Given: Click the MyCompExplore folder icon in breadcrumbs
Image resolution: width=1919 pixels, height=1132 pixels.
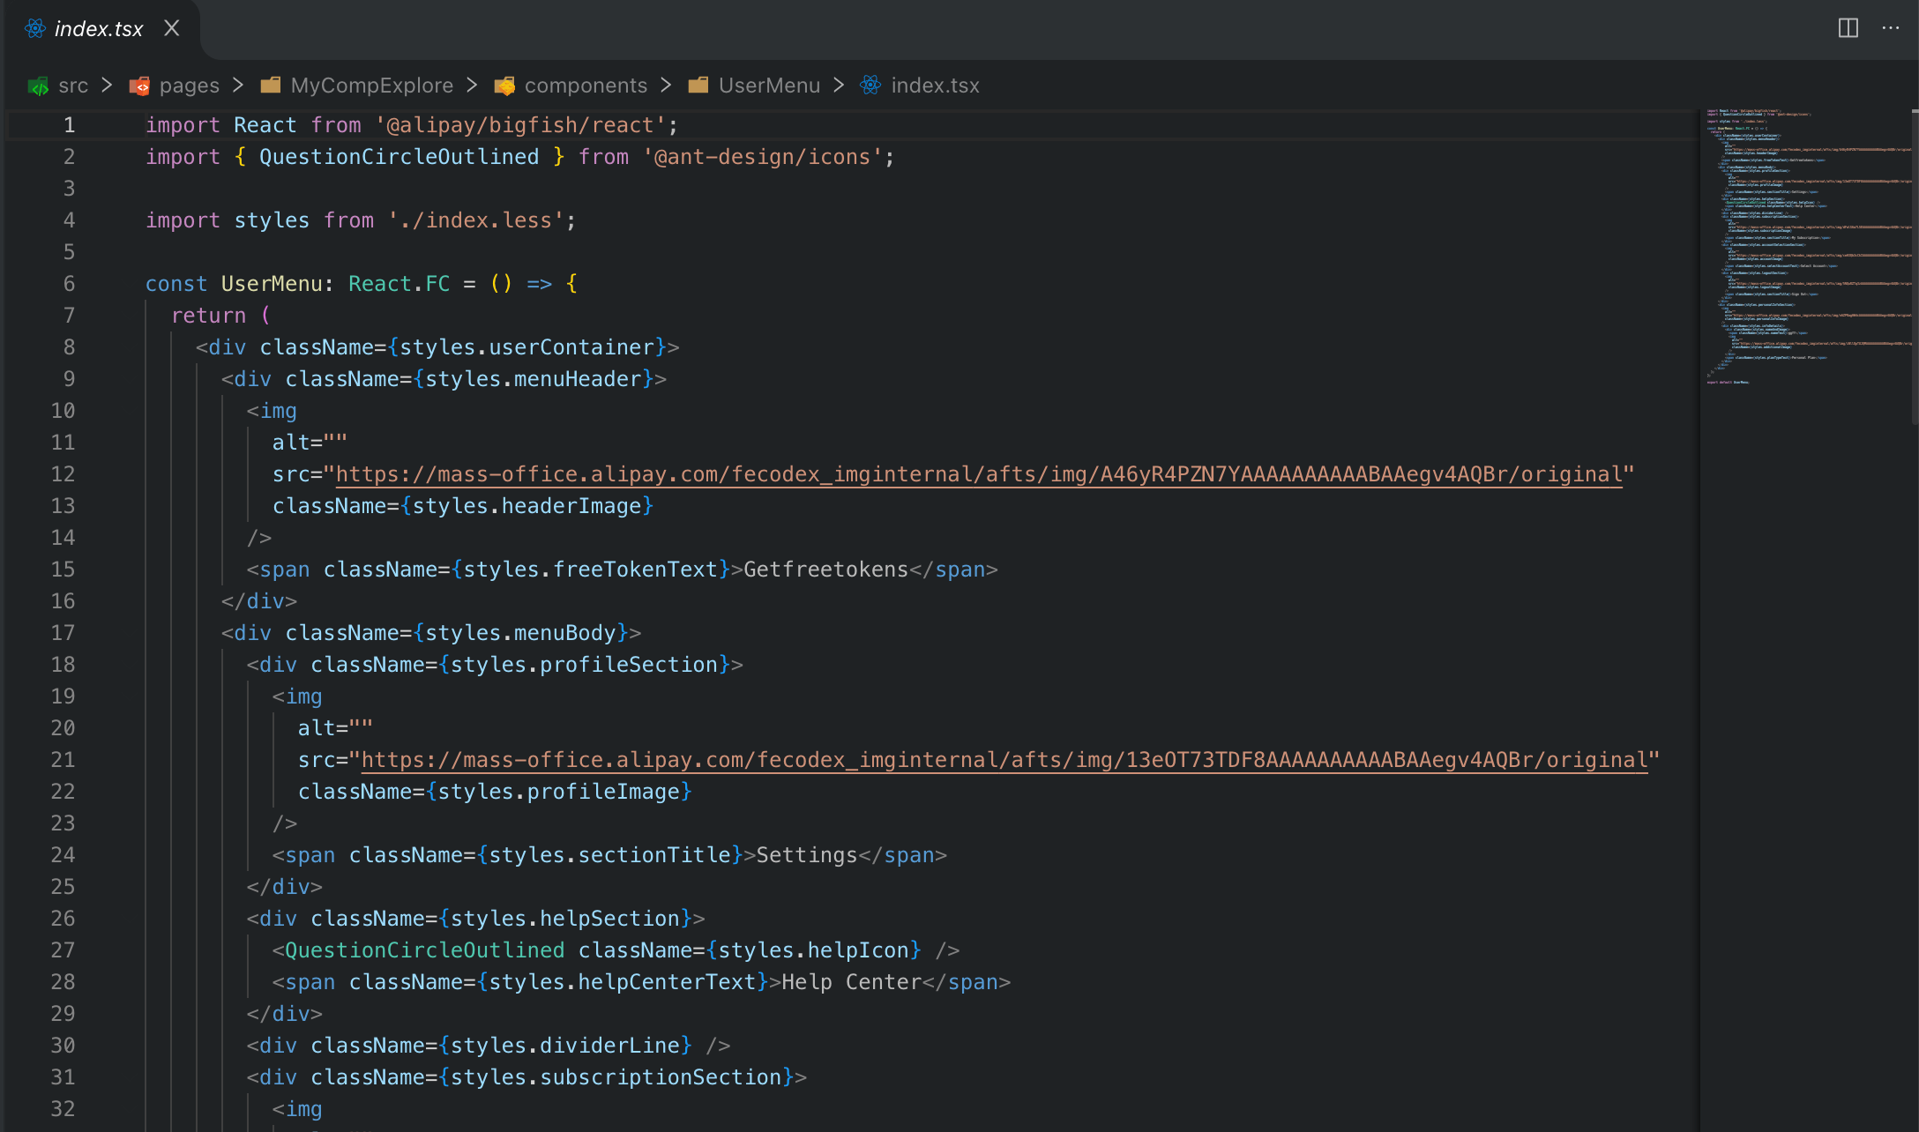Looking at the screenshot, I should pyautogui.click(x=271, y=86).
